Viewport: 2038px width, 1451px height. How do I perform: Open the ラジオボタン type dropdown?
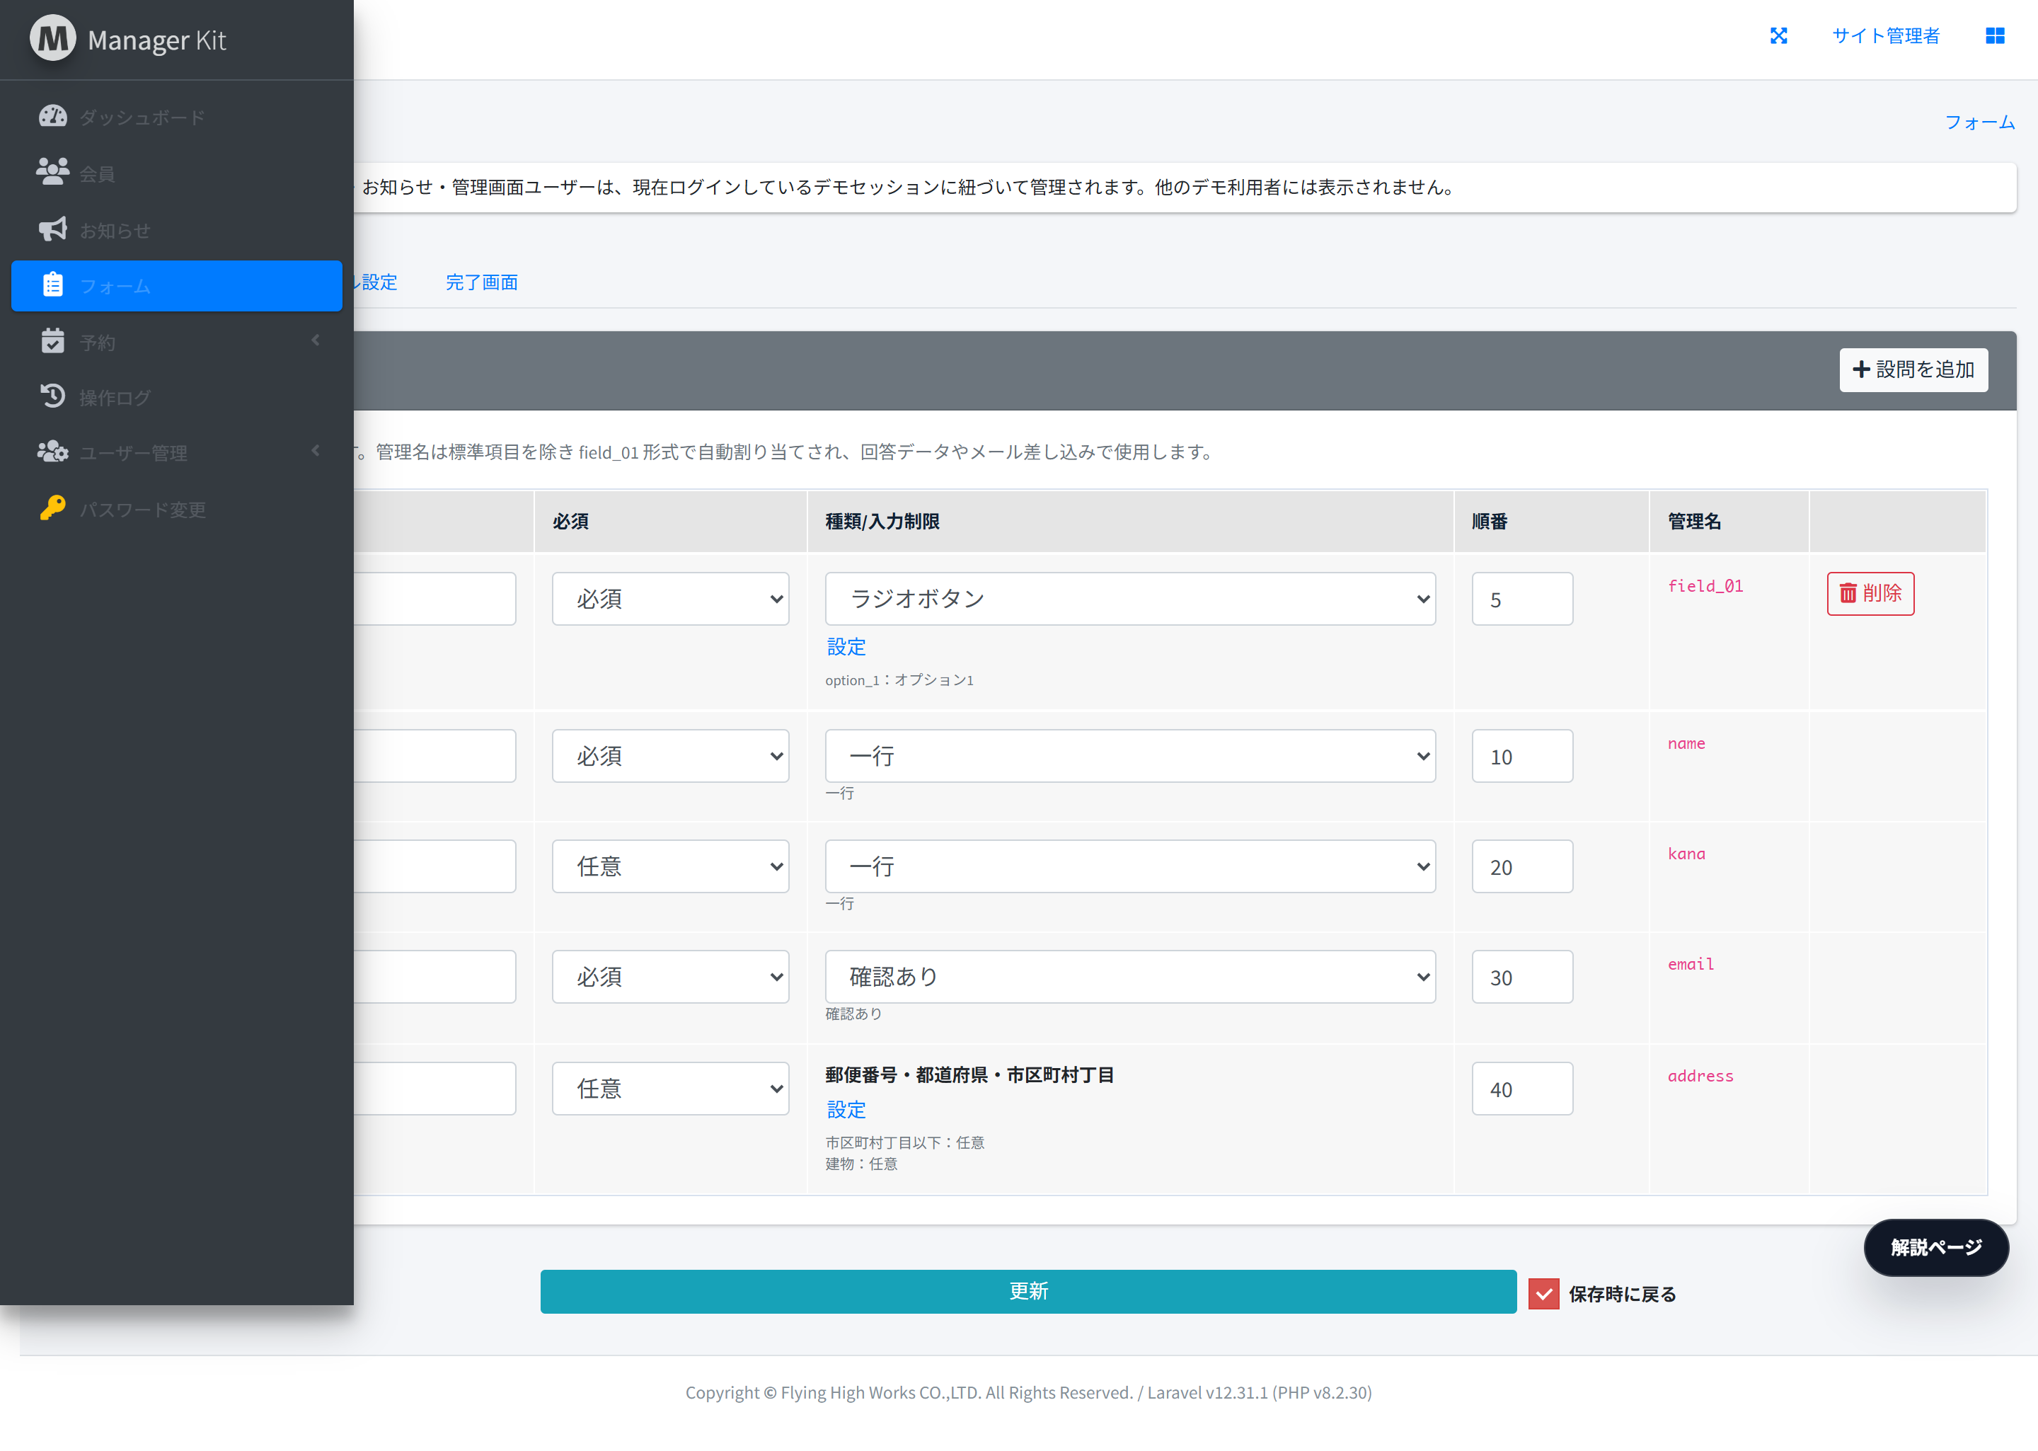[x=1129, y=599]
